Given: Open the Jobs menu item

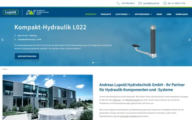Looking at the screenshot, I should (x=169, y=14).
